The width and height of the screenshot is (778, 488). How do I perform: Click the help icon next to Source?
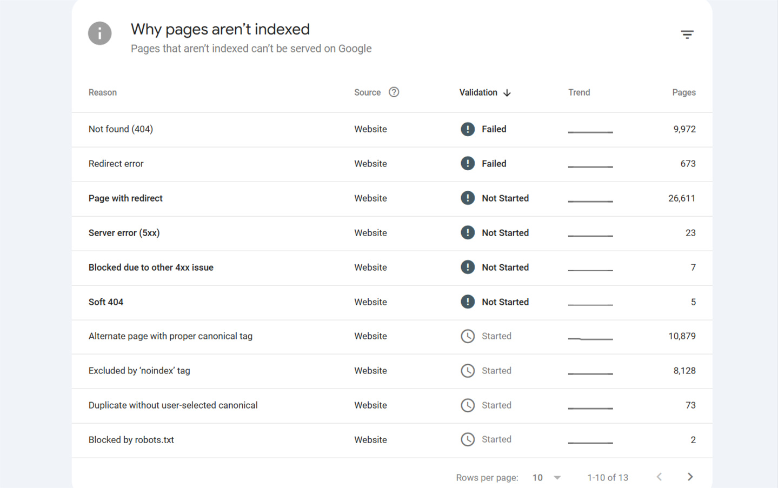pos(394,92)
